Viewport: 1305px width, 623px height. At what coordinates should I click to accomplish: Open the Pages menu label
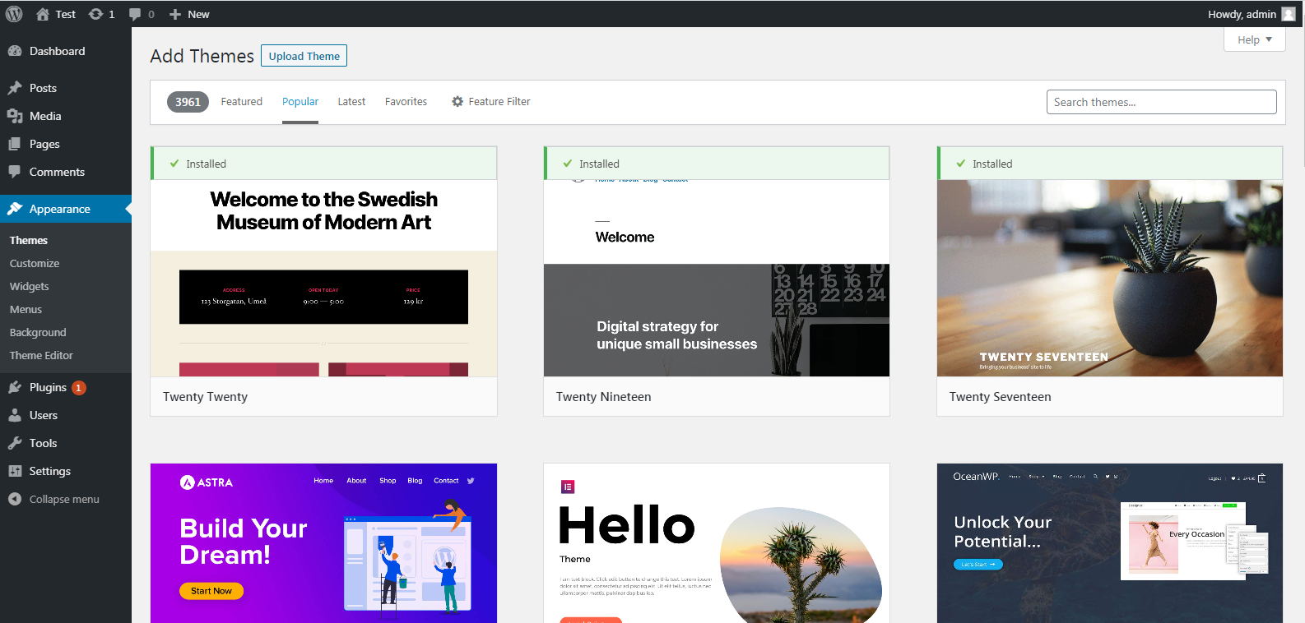click(44, 144)
